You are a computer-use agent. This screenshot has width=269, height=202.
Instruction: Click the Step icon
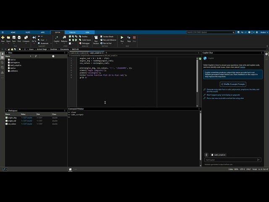point(129,37)
